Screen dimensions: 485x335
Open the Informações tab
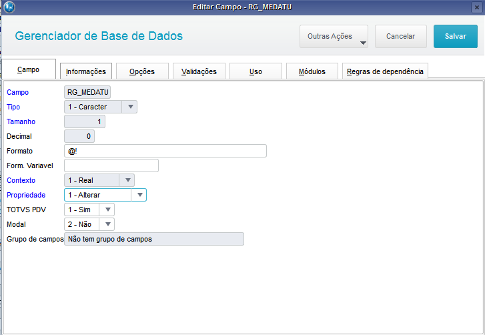click(85, 71)
